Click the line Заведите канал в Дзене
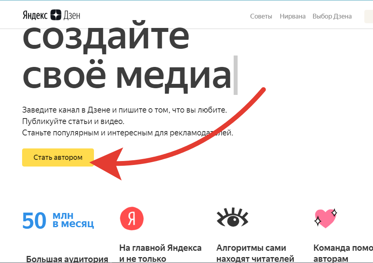Viewport: 373px width, 263px height. (124, 110)
